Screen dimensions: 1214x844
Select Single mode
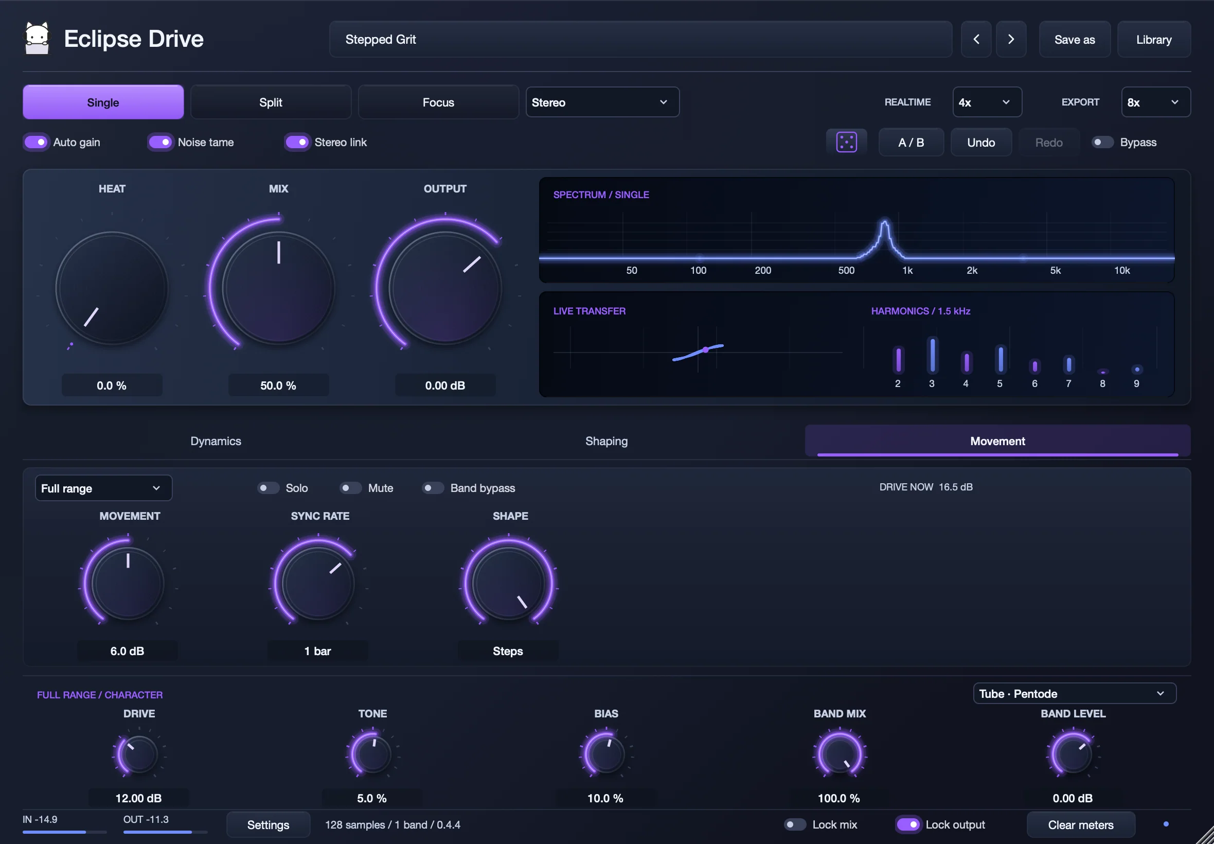click(103, 102)
